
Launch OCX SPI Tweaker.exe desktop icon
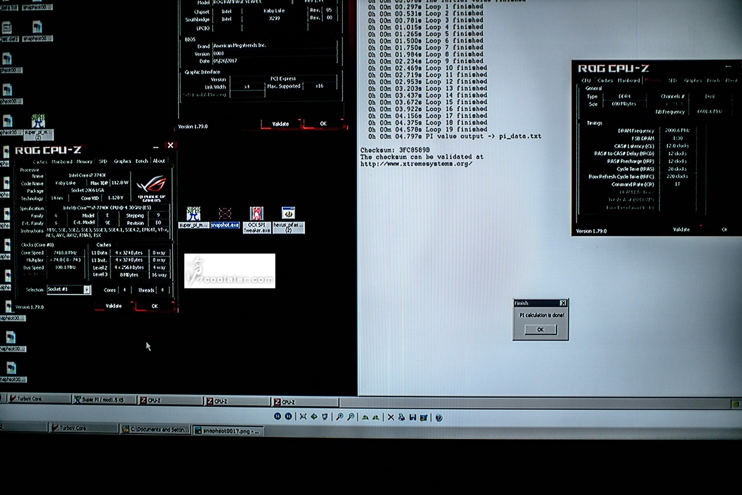(x=257, y=220)
